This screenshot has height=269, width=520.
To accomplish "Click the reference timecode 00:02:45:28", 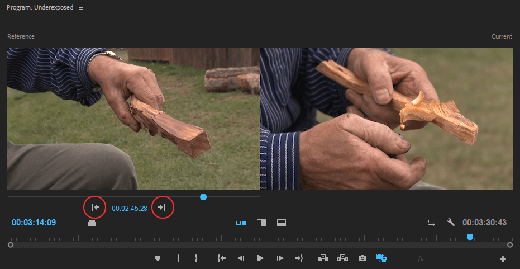I will tap(130, 209).
